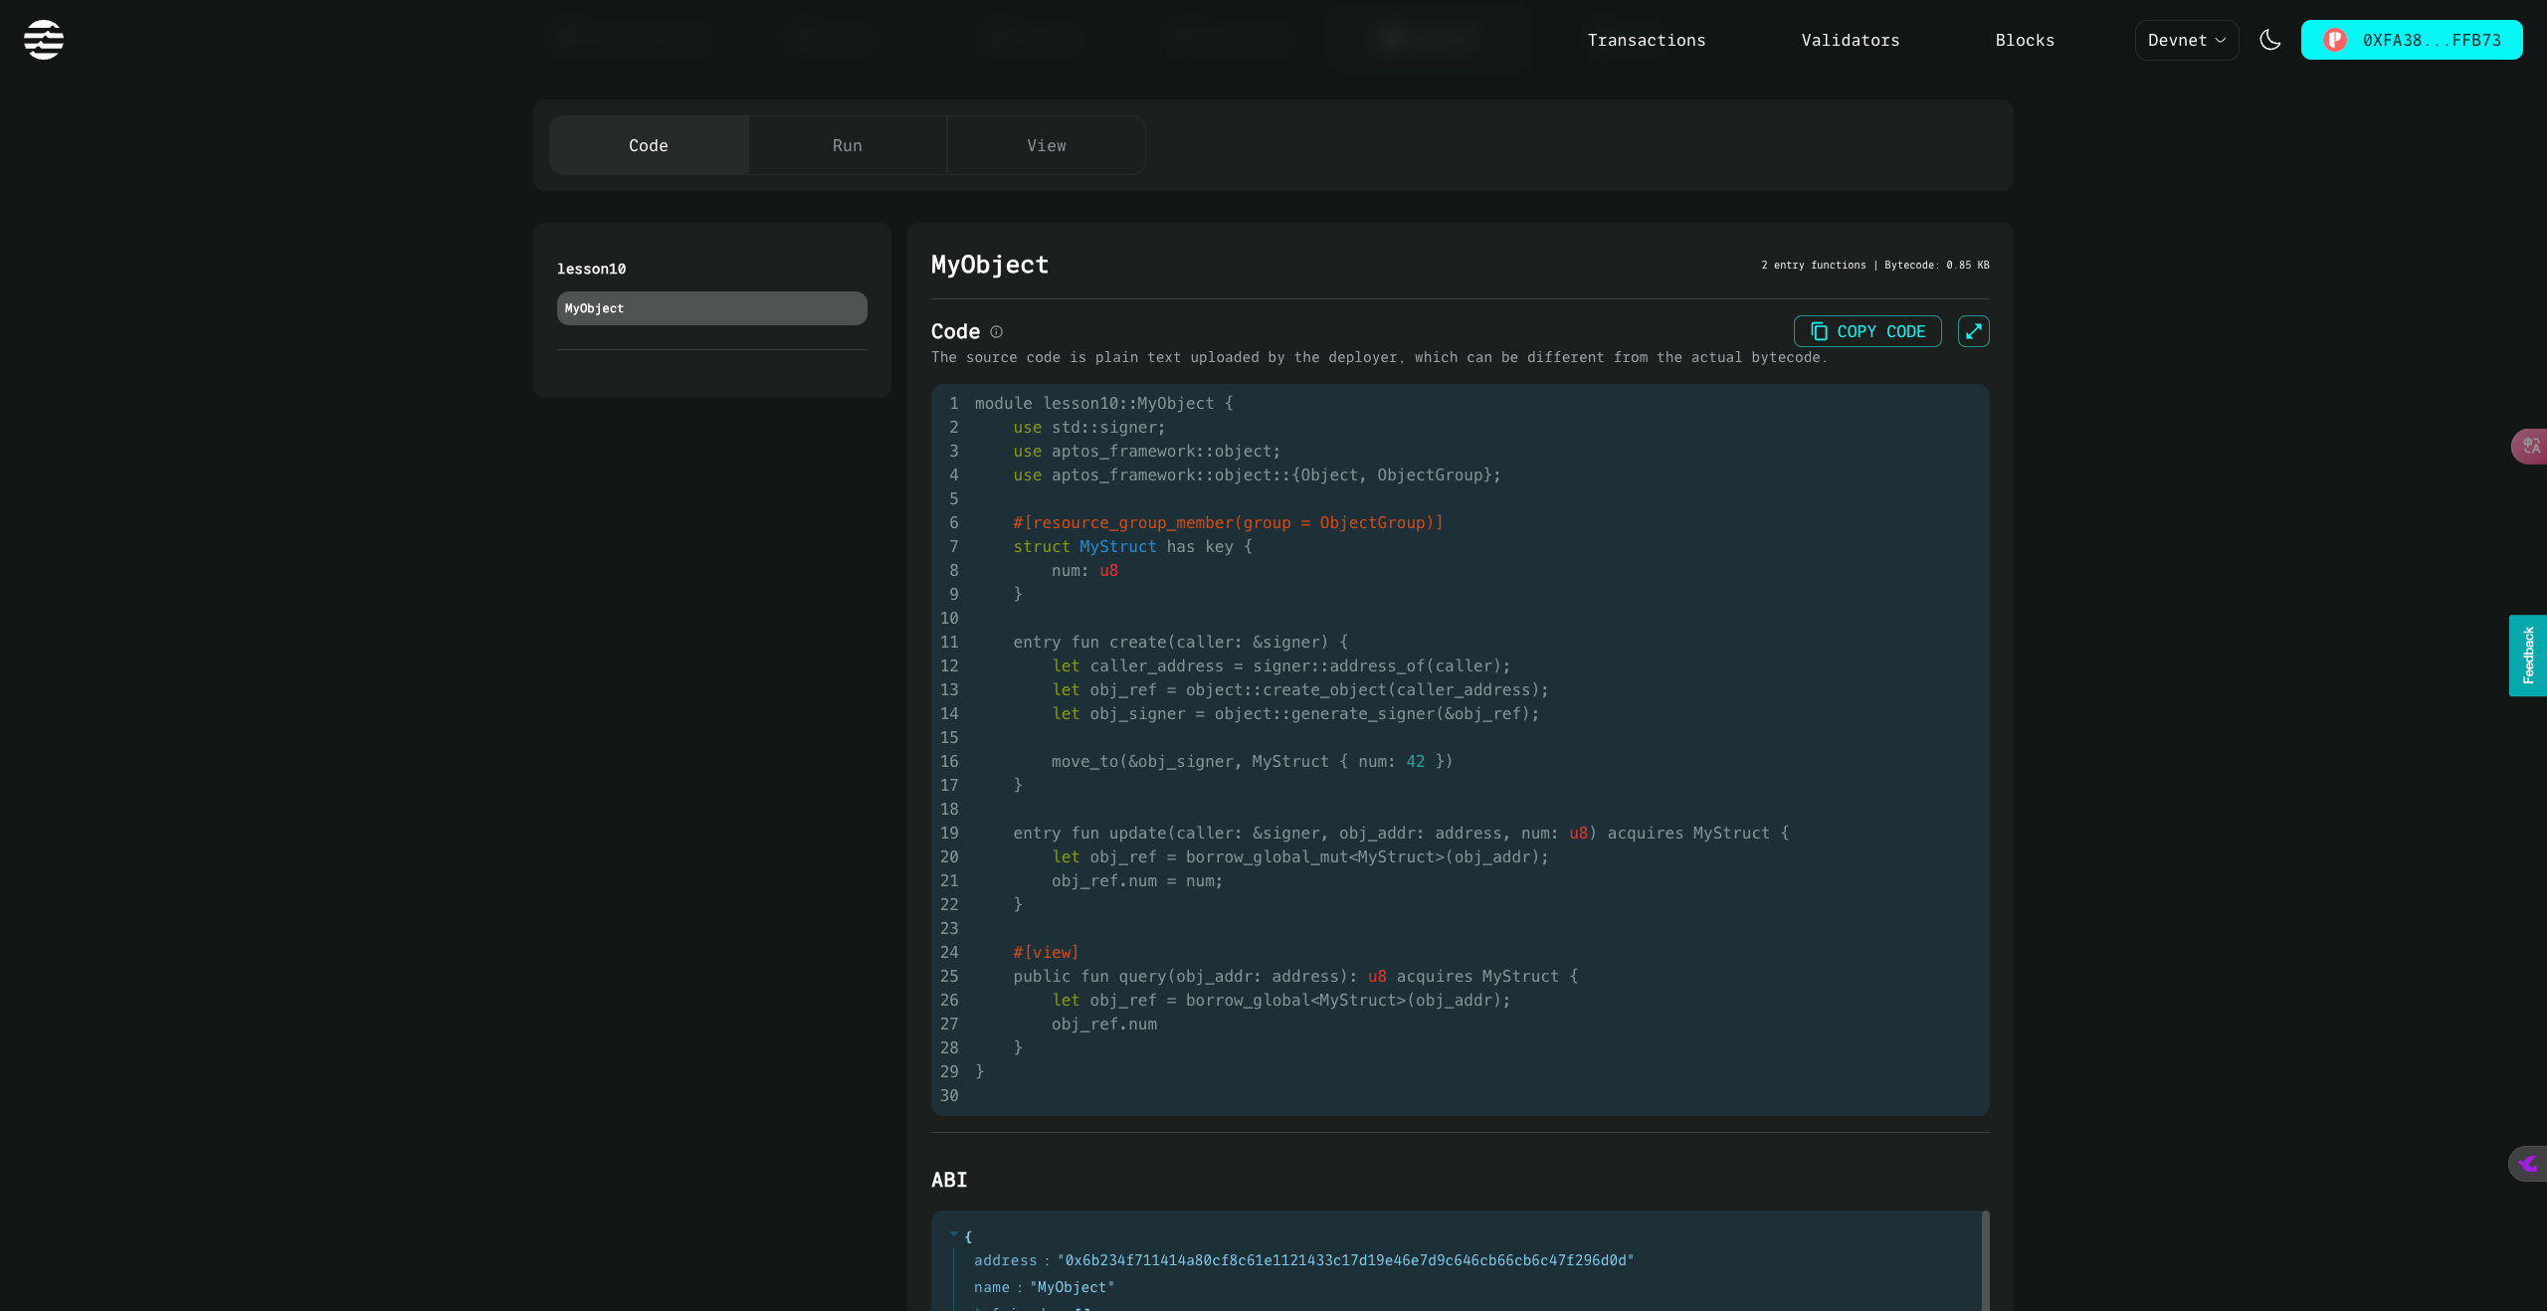The height and width of the screenshot is (1311, 2547).
Task: Switch to the Run tab
Action: (x=848, y=145)
